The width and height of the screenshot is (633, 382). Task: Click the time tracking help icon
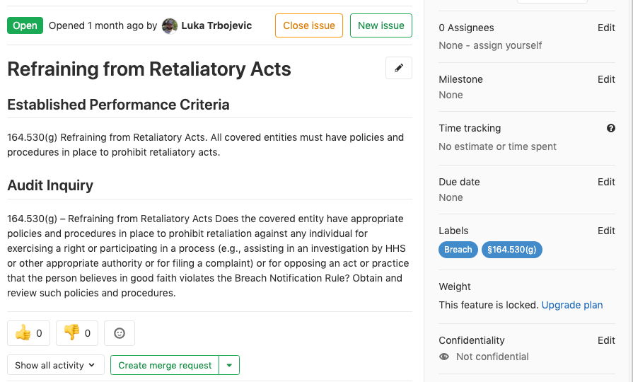[611, 128]
